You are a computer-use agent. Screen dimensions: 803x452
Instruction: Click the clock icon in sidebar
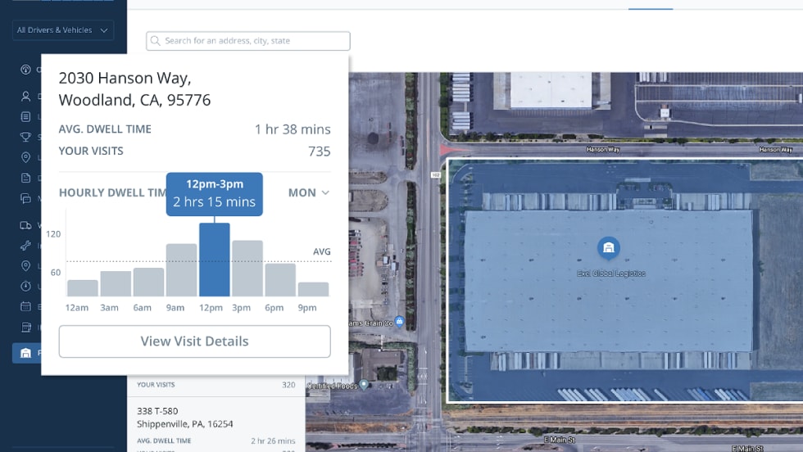click(25, 286)
